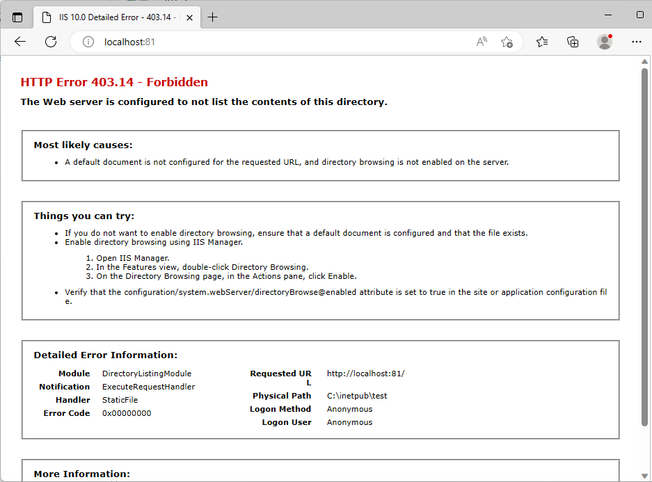The width and height of the screenshot is (652, 482).
Task: Maximize the browser window
Action: [x=639, y=15]
